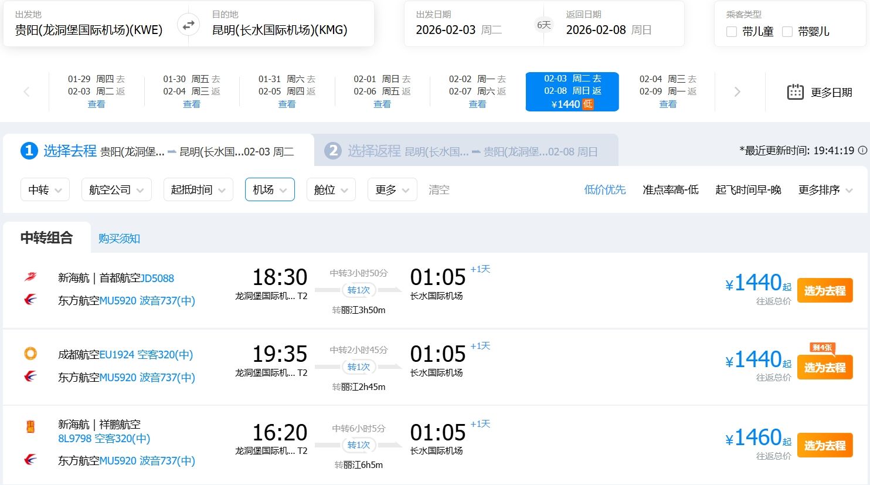
Task: Click the Chengdu Airlines logo icon
Action: [30, 354]
